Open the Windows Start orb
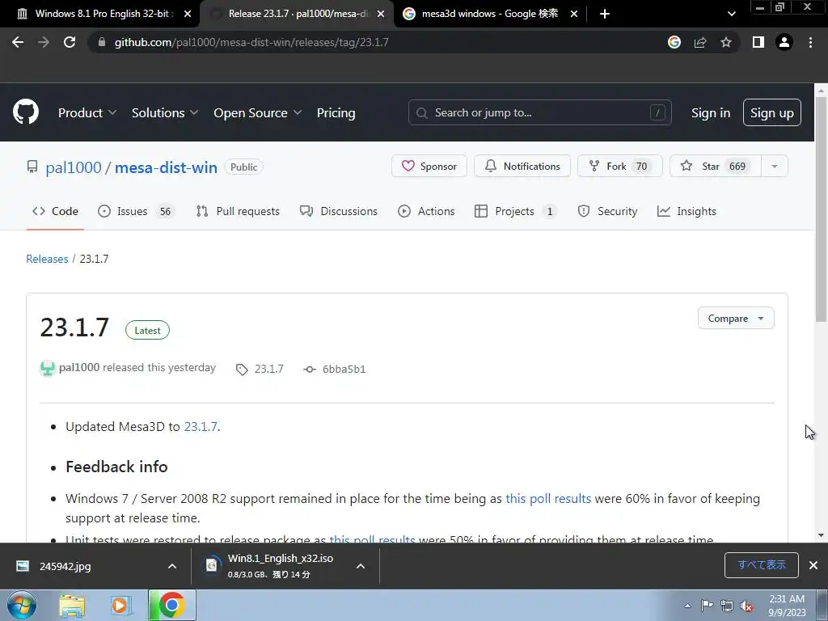Viewport: 828px width, 621px height. pyautogui.click(x=22, y=605)
